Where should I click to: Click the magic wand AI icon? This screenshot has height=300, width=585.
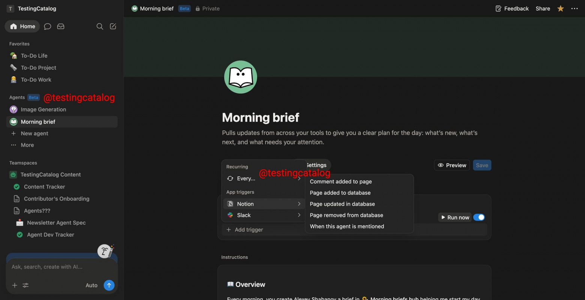pos(106,251)
